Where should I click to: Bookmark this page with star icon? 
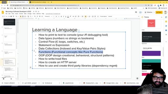(x=151, y=5)
